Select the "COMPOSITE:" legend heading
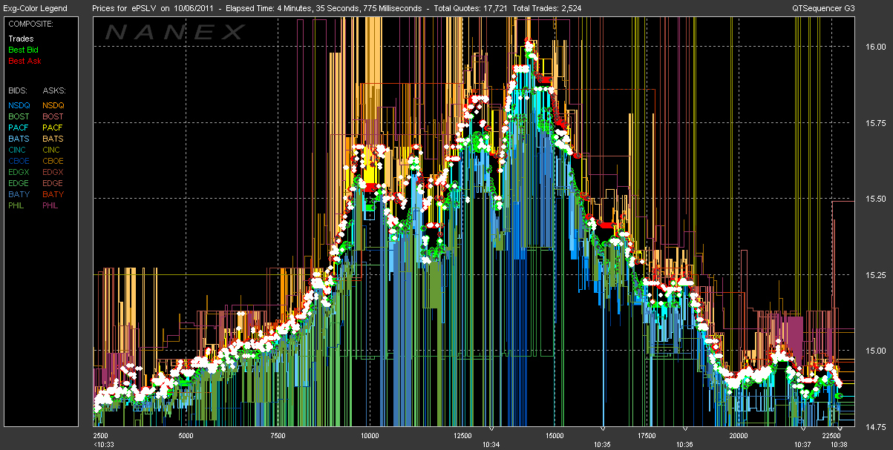This screenshot has width=893, height=450. [x=29, y=23]
